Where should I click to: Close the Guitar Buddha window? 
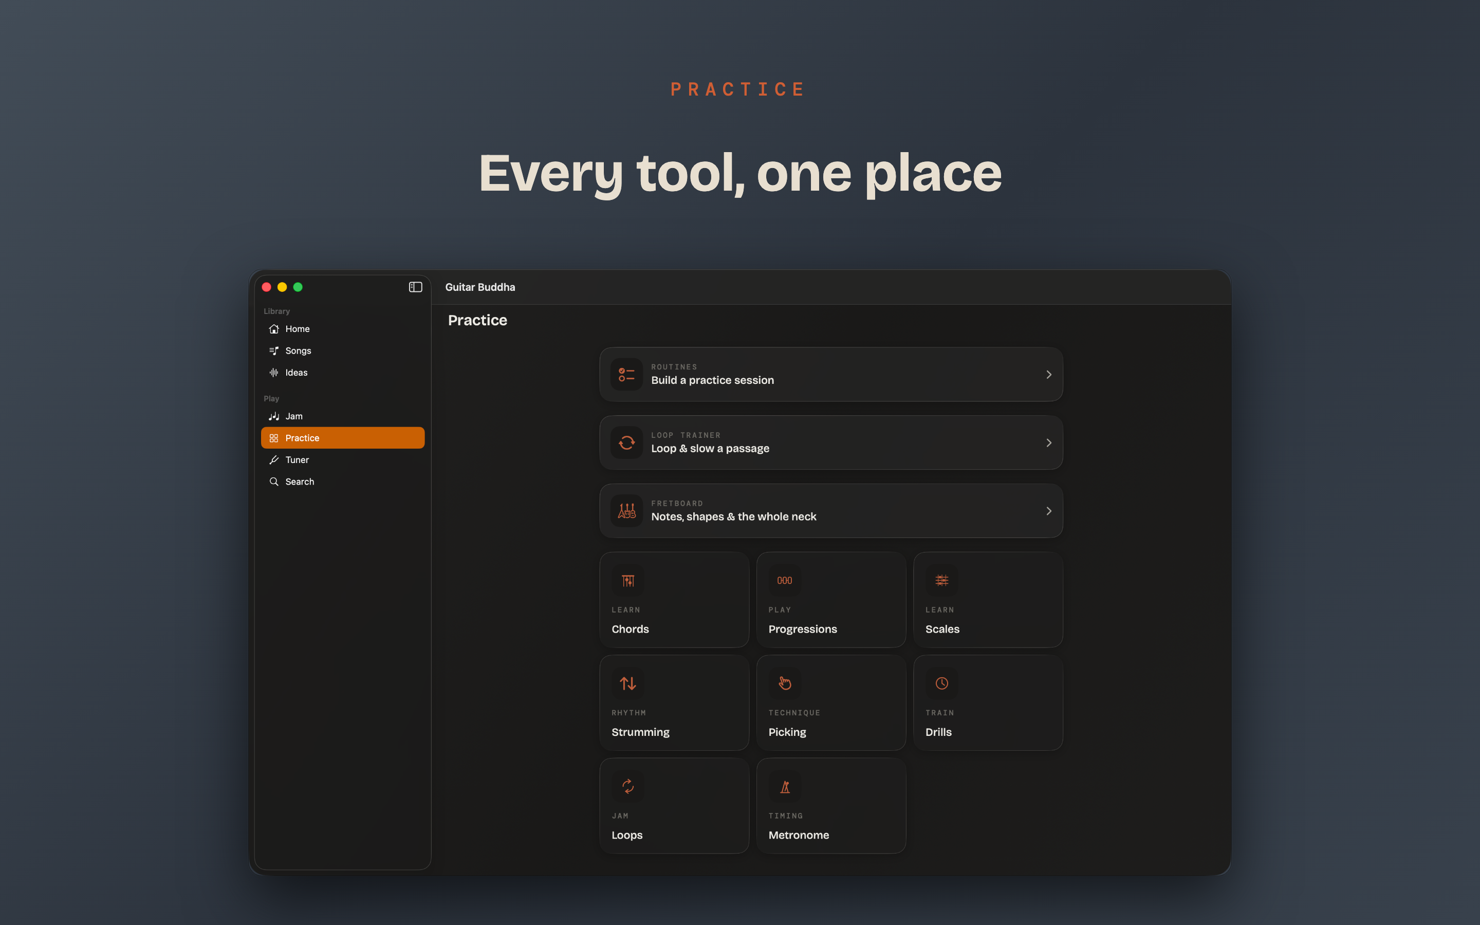(x=267, y=287)
